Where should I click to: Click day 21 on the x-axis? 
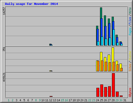click(86, 100)
